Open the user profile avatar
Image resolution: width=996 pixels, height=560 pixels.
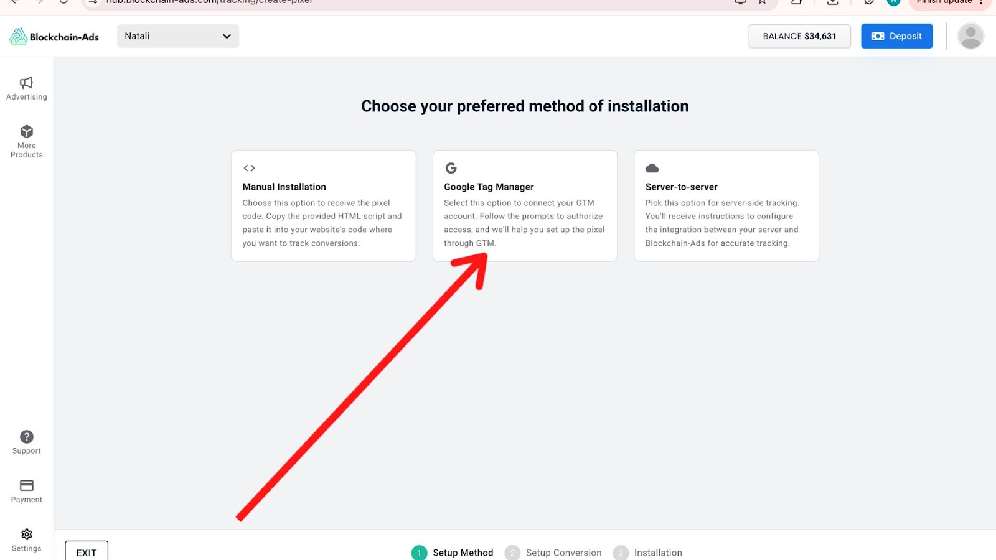970,36
